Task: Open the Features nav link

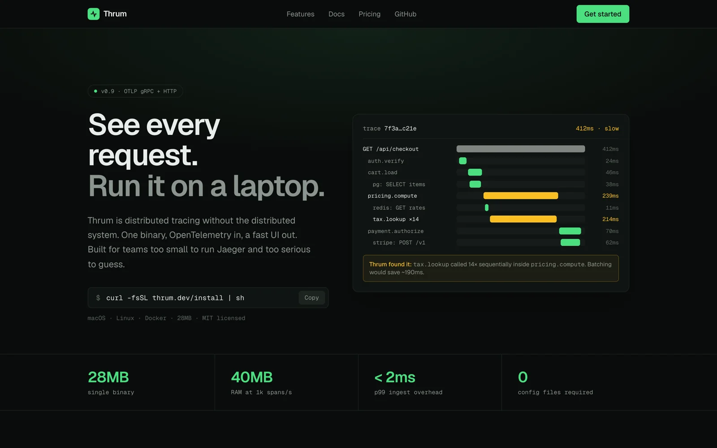Action: click(x=300, y=14)
